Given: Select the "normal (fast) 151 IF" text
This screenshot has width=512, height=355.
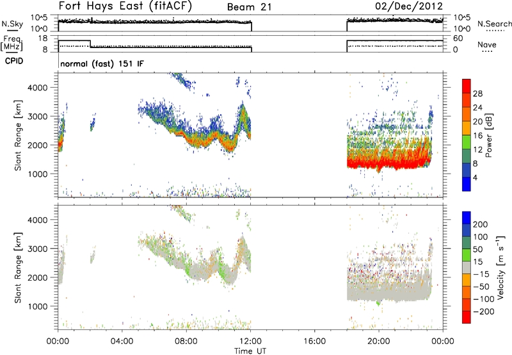Looking at the screenshot, I should point(102,64).
